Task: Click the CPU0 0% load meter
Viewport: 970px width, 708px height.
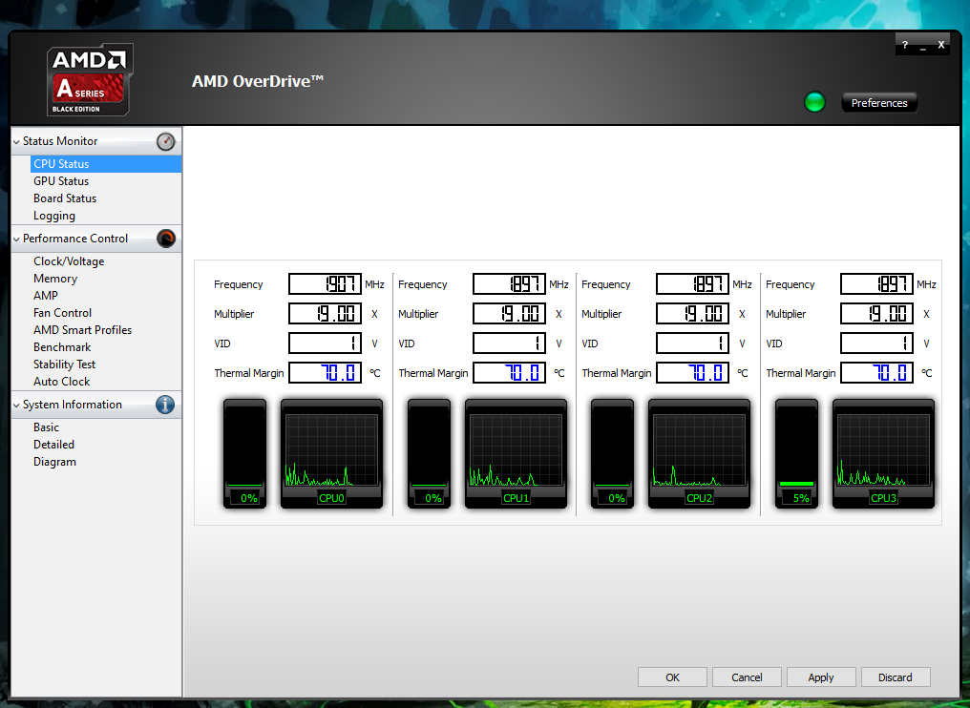Action: [x=245, y=454]
